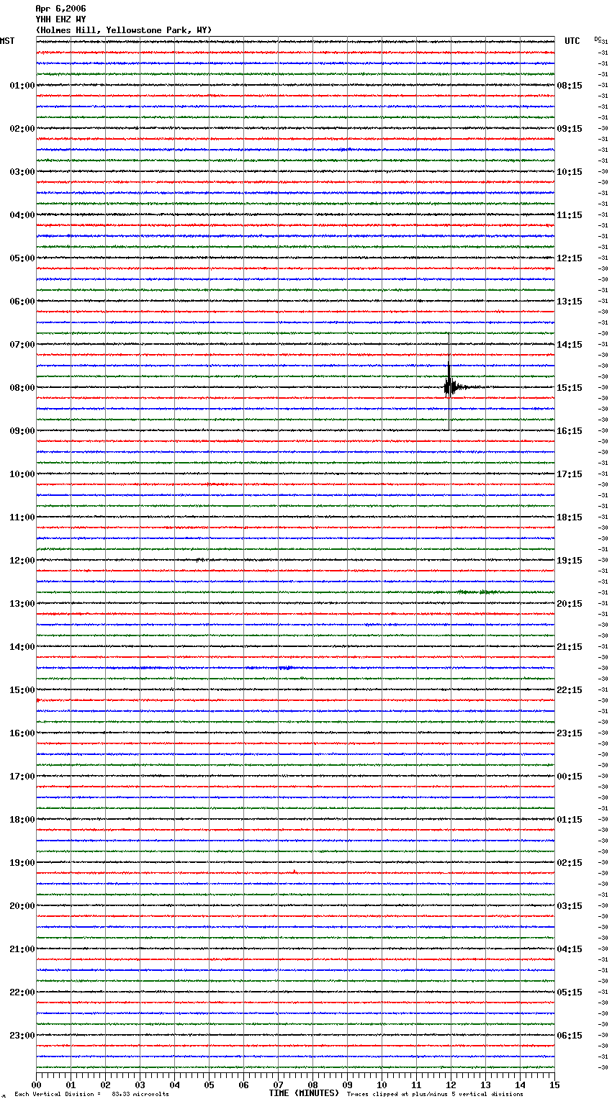Click the 'DC' offset column header
Image resolution: width=612 pixels, height=1104 pixels.
(598, 39)
